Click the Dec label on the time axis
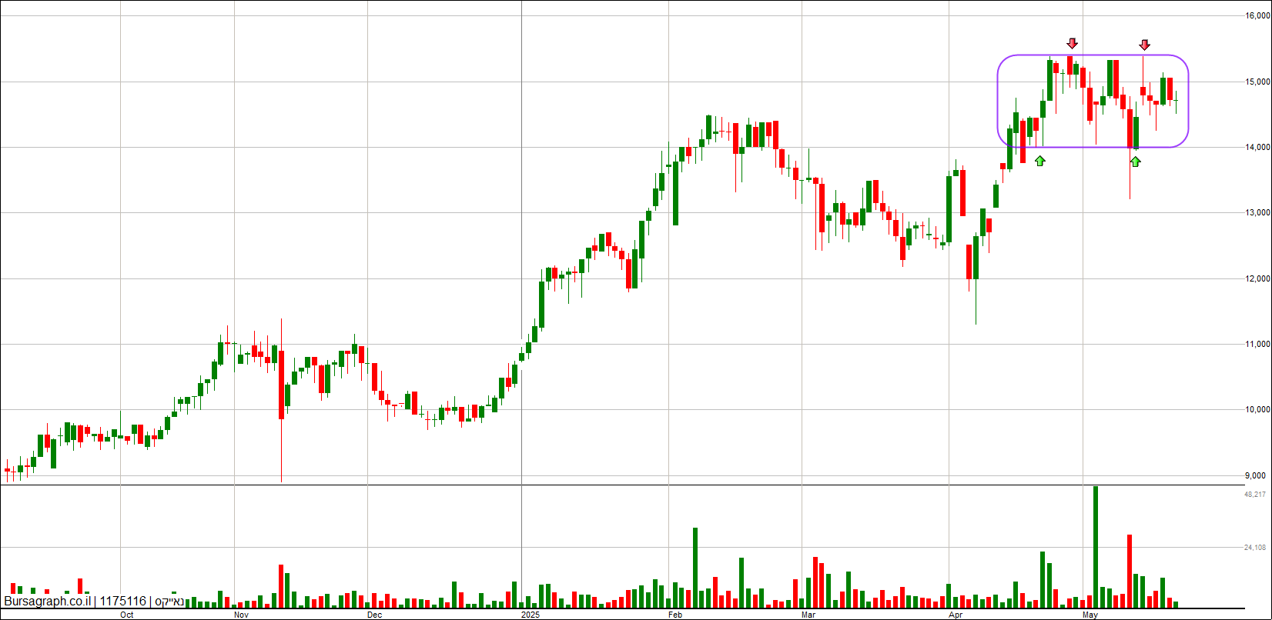1272x620 pixels. 374,615
